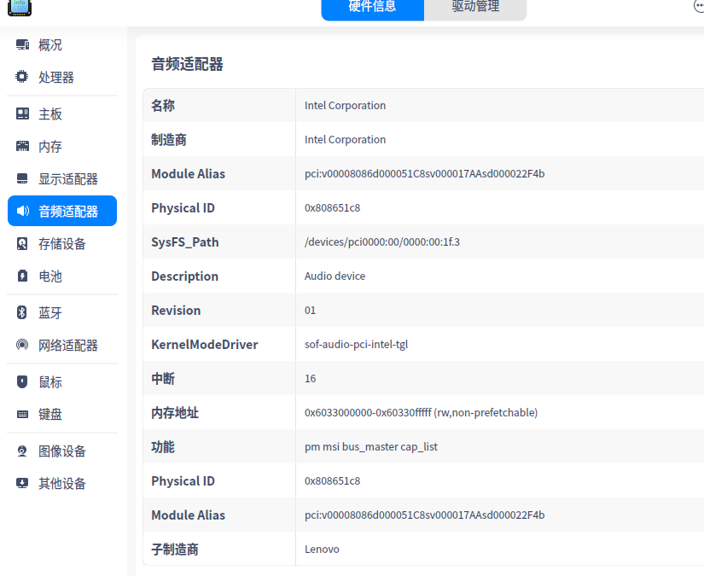Click the display adapter (显示适配器) icon

(x=22, y=179)
